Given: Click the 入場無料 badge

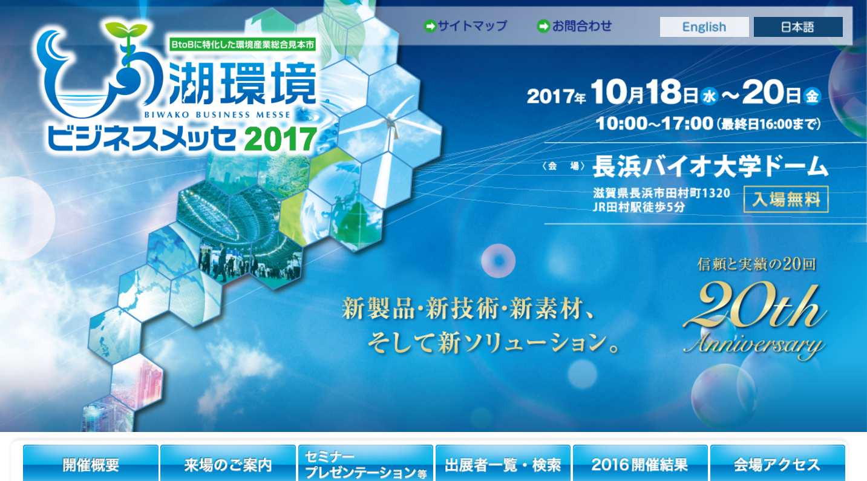Looking at the screenshot, I should (x=786, y=199).
